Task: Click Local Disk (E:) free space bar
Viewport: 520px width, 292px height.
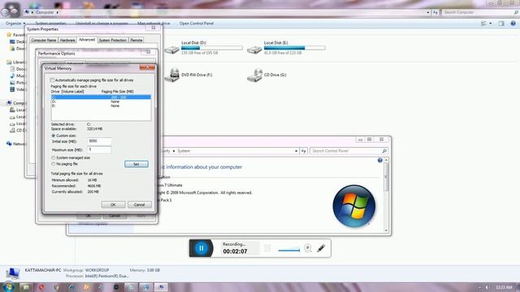Action: (294, 48)
